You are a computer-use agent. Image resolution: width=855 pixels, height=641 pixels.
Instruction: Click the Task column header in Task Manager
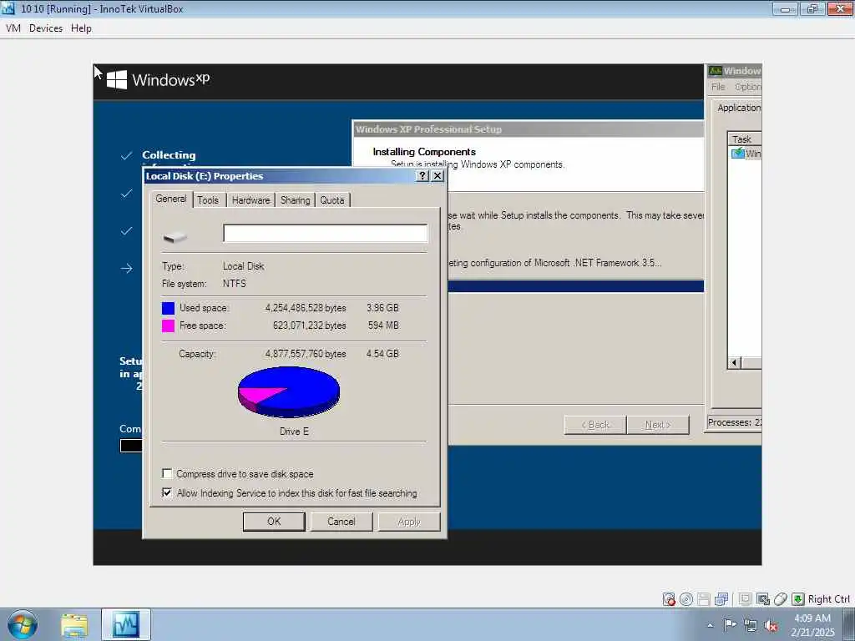tap(745, 139)
